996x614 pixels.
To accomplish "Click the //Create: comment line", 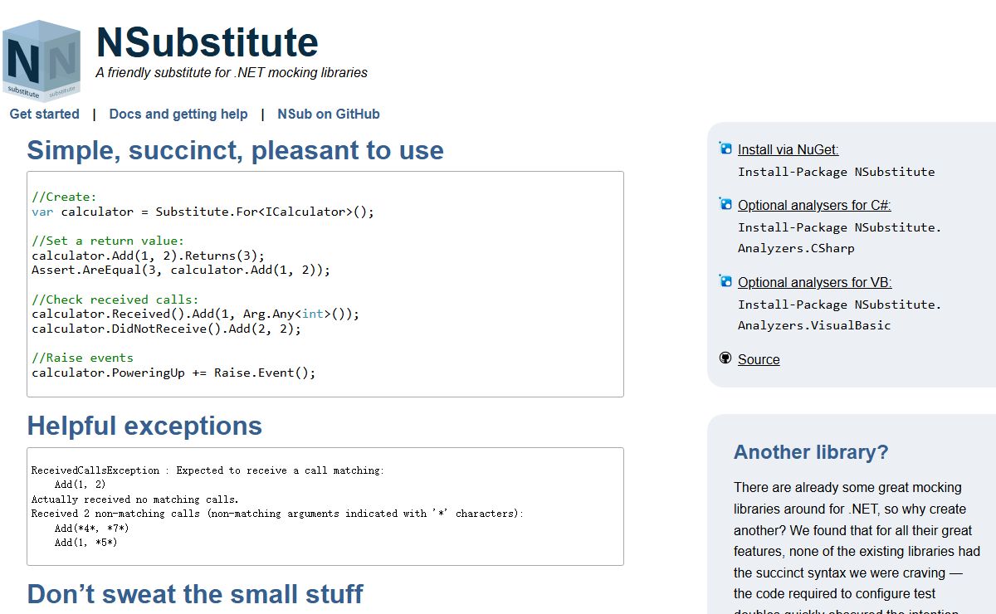I will [x=64, y=197].
